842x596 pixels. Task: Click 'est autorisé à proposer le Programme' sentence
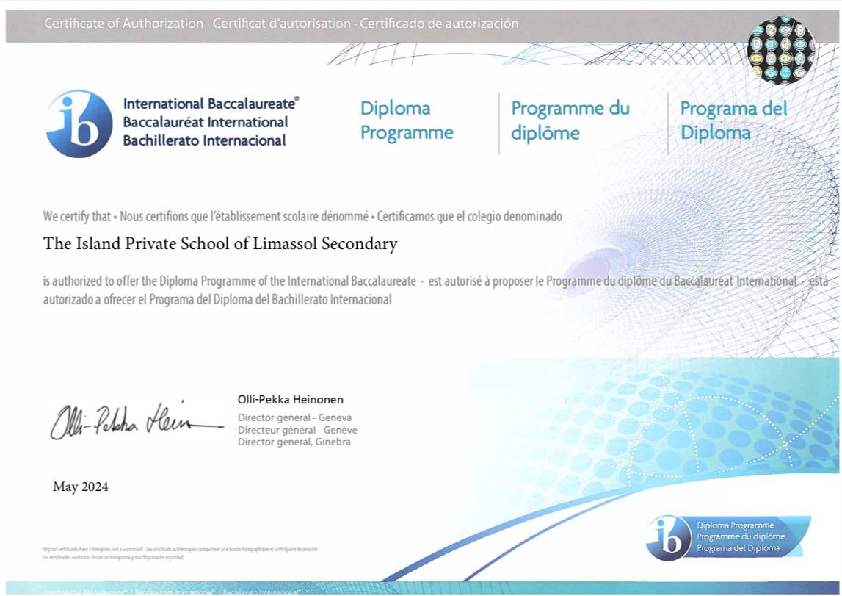click(x=613, y=281)
